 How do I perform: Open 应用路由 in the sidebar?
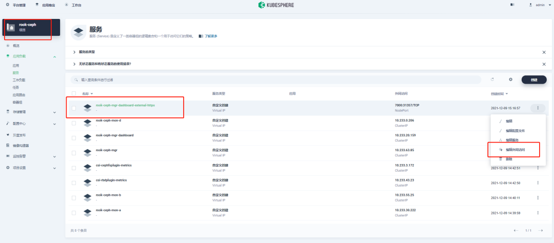[x=19, y=95]
